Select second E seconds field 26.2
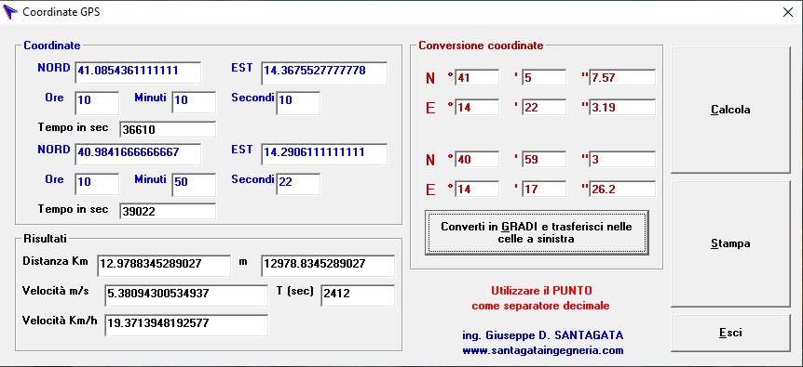 click(x=622, y=189)
